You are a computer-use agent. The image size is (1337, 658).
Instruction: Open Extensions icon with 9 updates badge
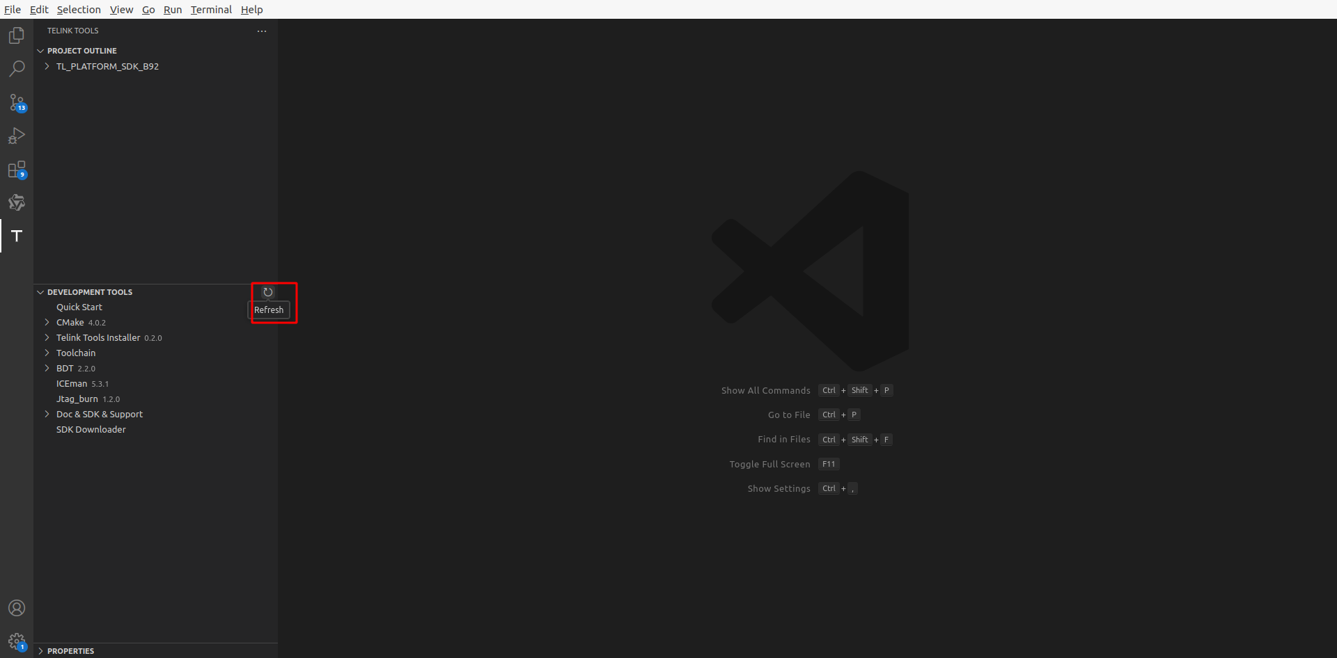click(x=16, y=169)
